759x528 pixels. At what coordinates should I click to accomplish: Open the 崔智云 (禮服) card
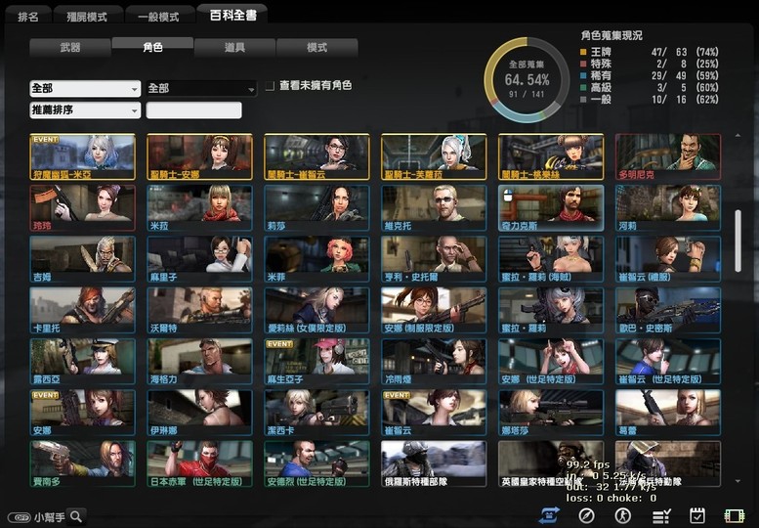point(668,259)
